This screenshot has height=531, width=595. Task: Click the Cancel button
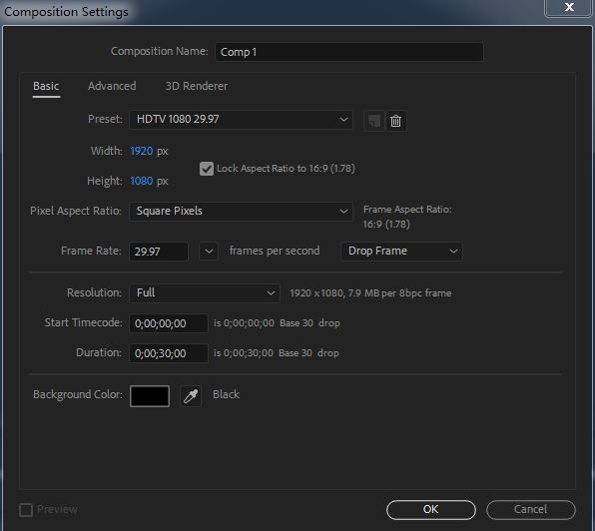531,510
